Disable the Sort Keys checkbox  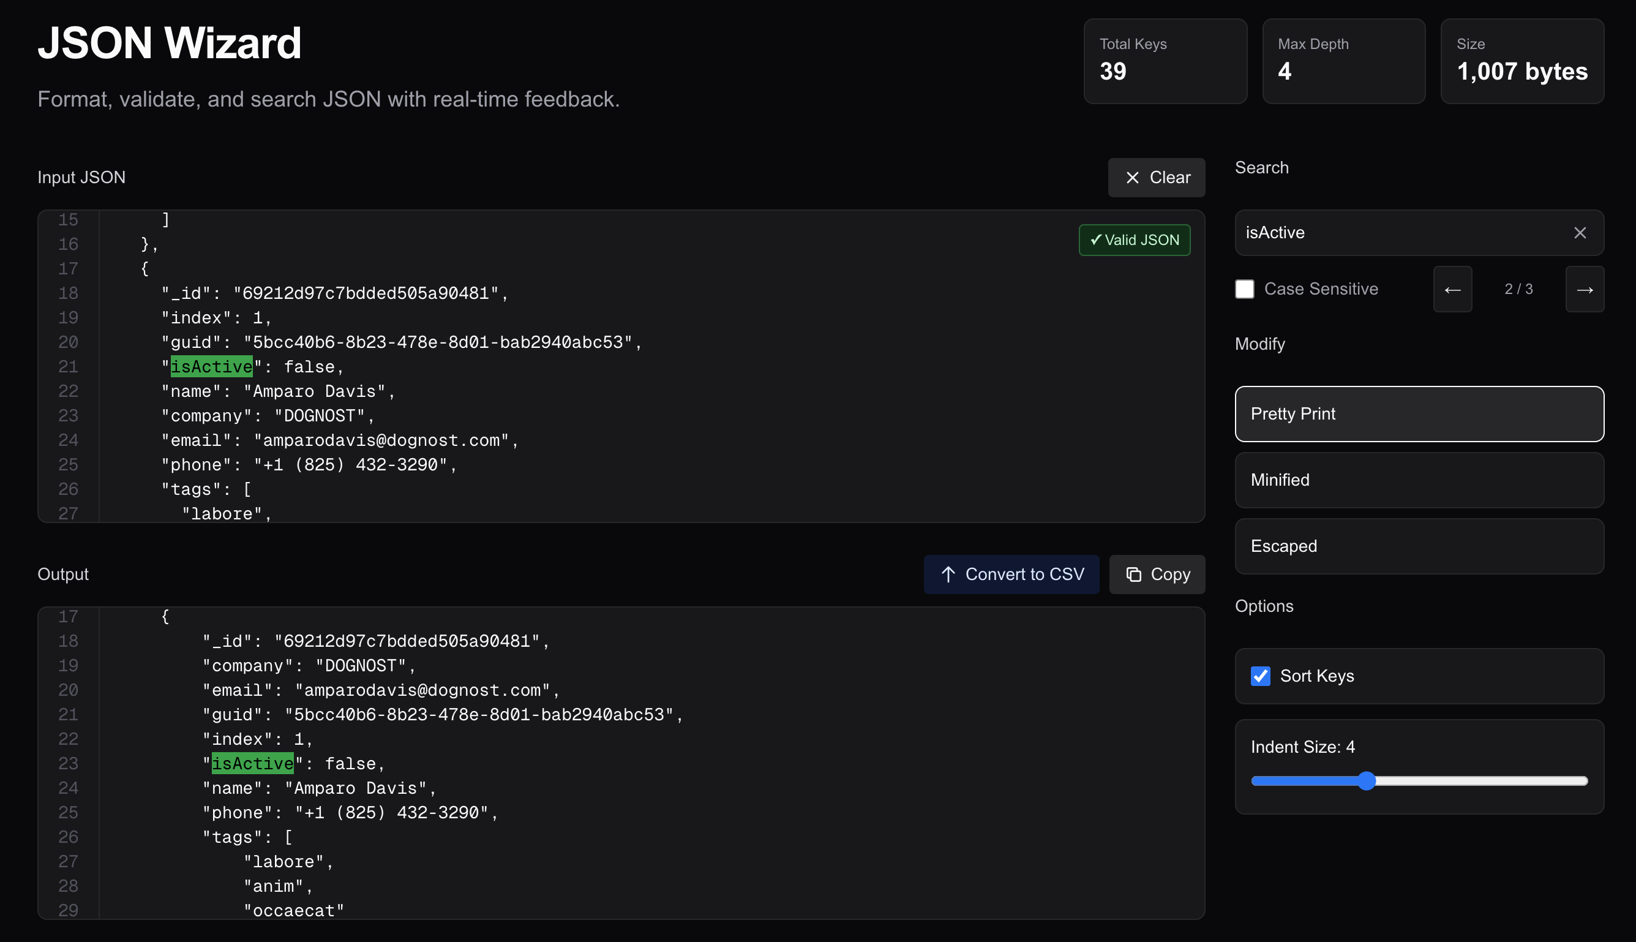pos(1260,676)
